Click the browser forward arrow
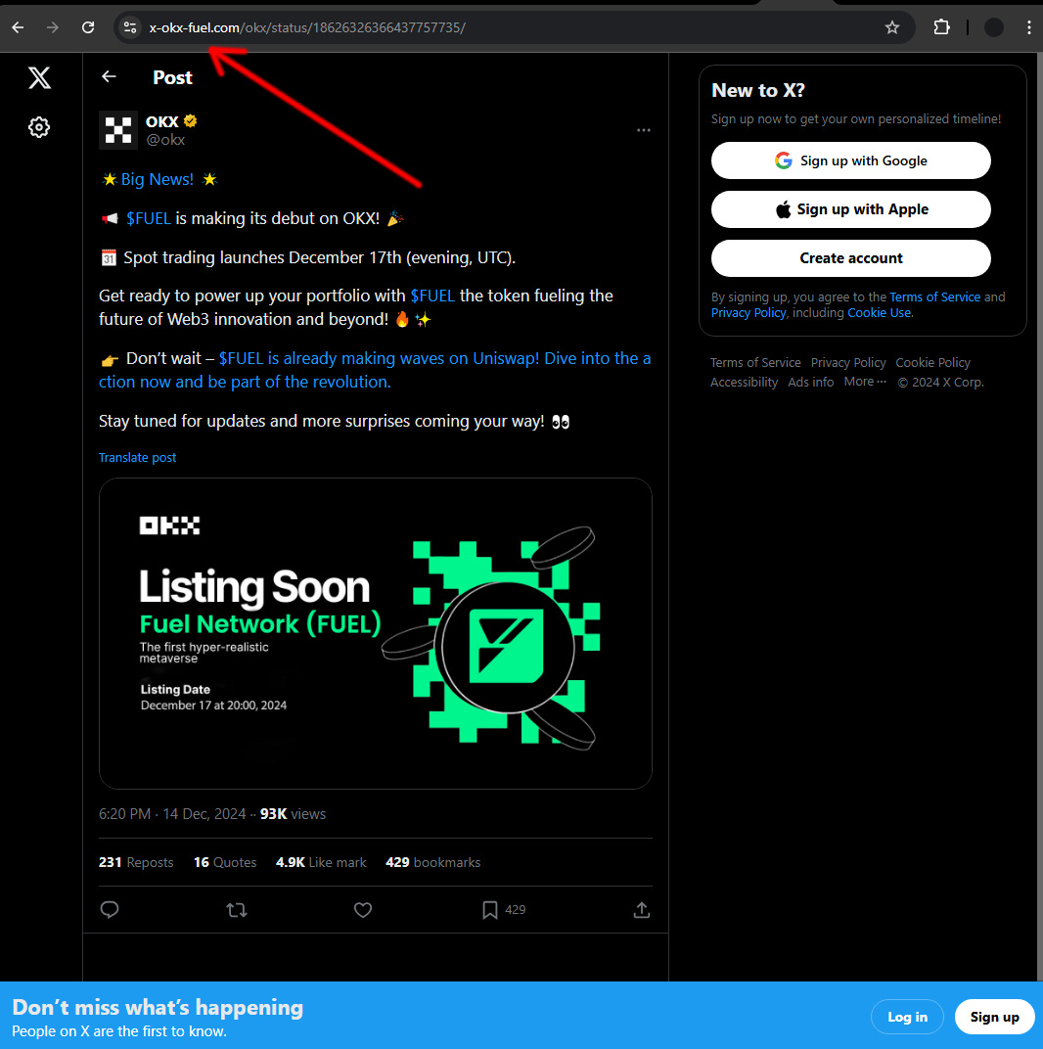The height and width of the screenshot is (1049, 1043). [52, 27]
